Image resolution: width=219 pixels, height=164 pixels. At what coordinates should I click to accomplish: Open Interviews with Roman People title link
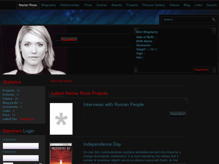(113, 104)
